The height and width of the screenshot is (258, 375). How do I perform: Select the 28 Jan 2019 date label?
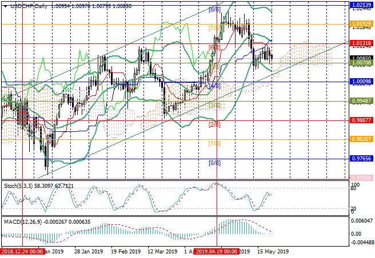(89, 252)
